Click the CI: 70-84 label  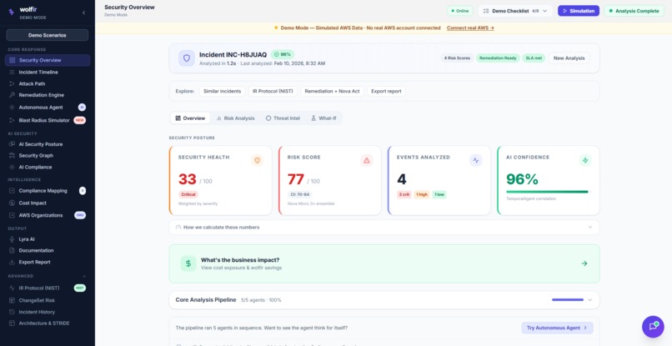(x=301, y=194)
